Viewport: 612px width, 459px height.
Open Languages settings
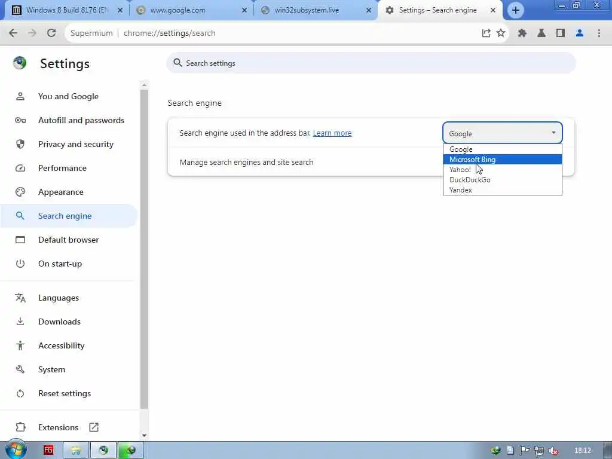(68, 298)
